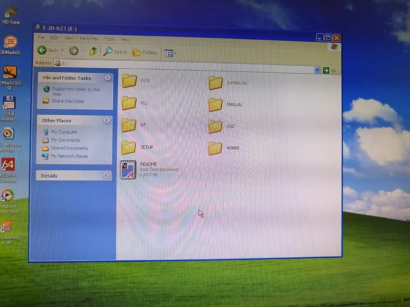410x307 pixels.
Task: Open the NT folder
Action: 134,125
